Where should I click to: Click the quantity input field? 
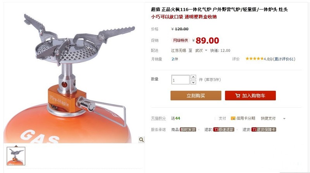[180, 80]
